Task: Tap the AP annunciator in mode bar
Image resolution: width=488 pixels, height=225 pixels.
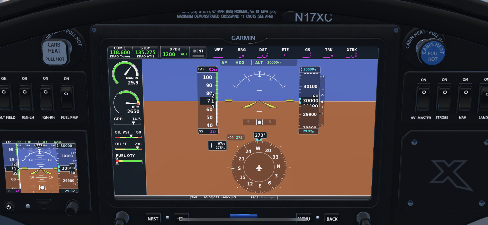Action: 224,62
